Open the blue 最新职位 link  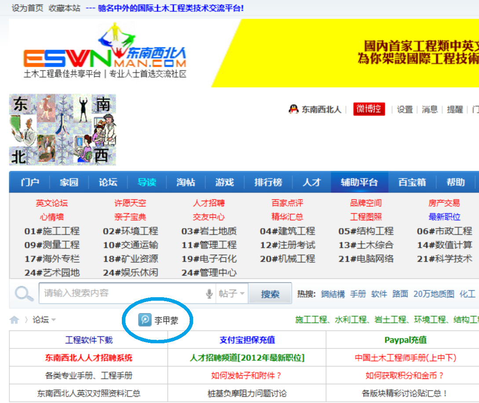pyautogui.click(x=445, y=217)
